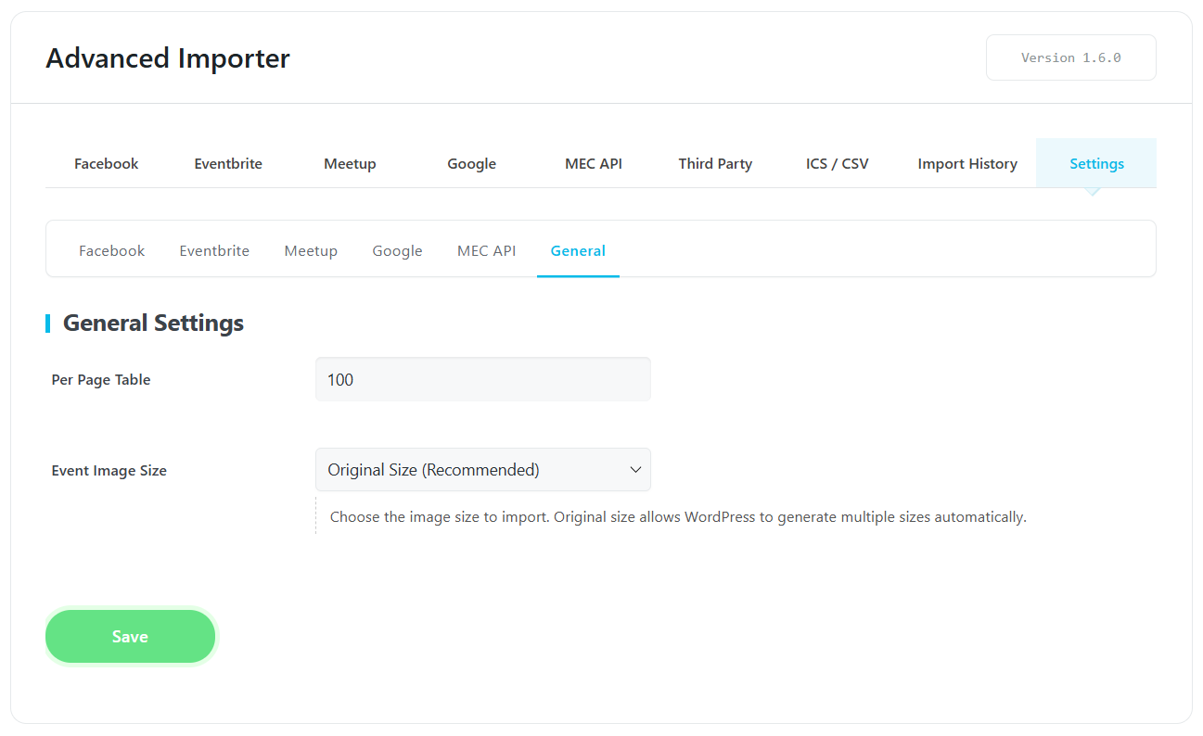Viewport: 1203px width, 736px height.
Task: Open the Eventbrite tab
Action: click(x=227, y=163)
